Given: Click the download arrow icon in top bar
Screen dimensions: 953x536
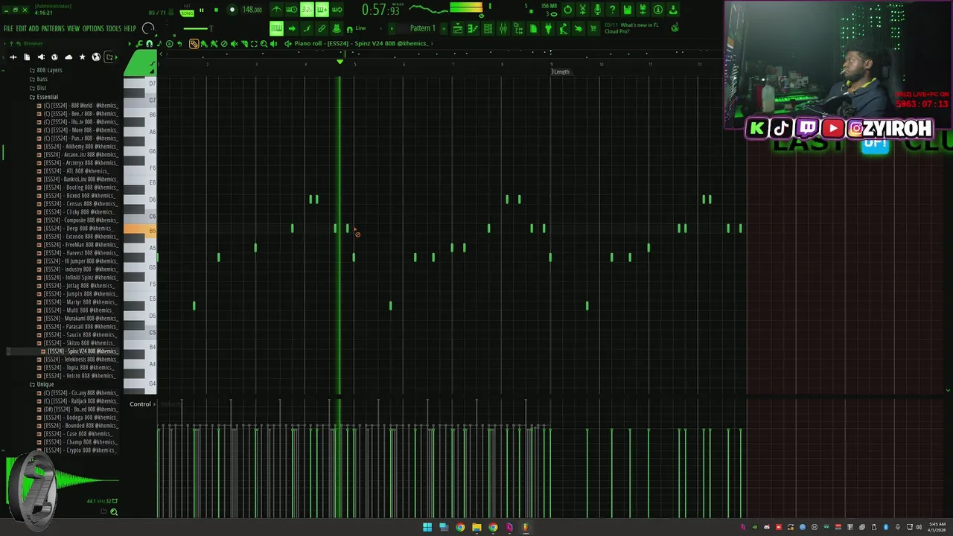Looking at the screenshot, I should (x=673, y=10).
